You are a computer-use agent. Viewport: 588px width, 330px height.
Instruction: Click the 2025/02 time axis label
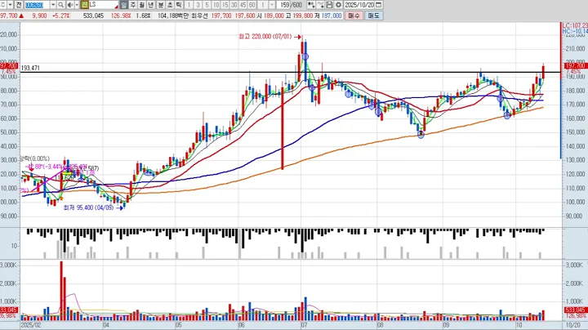click(31, 325)
